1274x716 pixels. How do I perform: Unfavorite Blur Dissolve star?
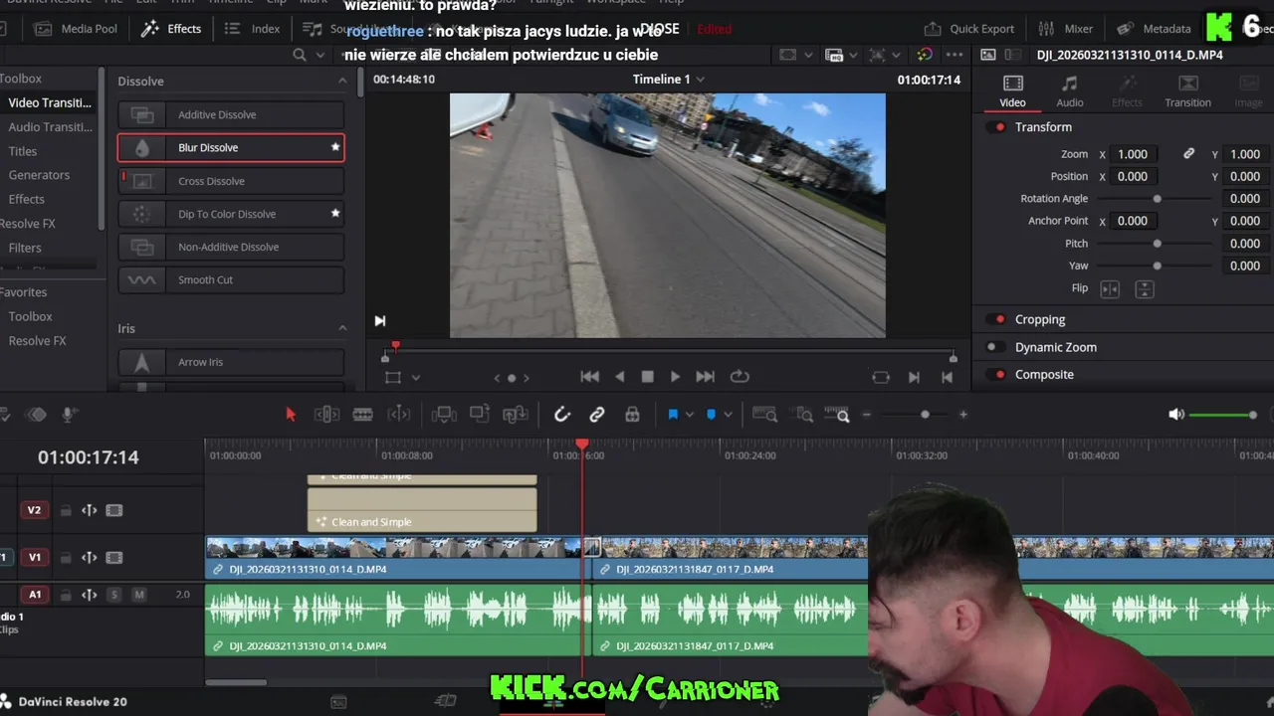coord(335,147)
